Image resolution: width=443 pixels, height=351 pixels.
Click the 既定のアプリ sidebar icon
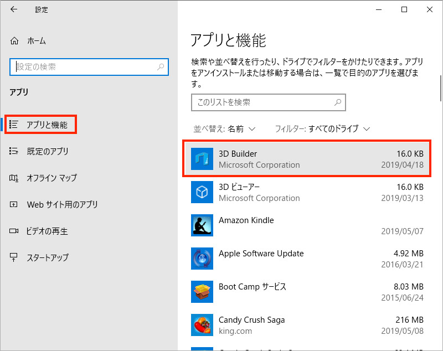(13, 151)
